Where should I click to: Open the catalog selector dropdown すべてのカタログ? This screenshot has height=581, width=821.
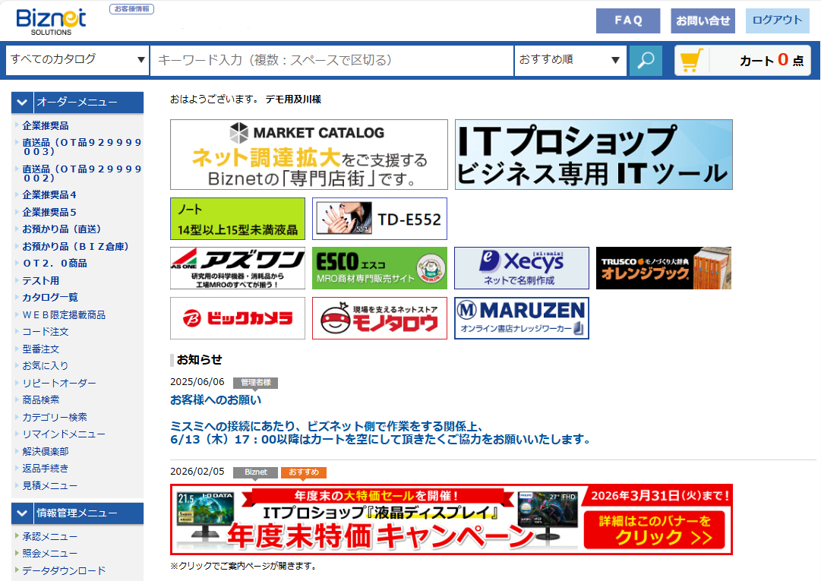click(76, 61)
